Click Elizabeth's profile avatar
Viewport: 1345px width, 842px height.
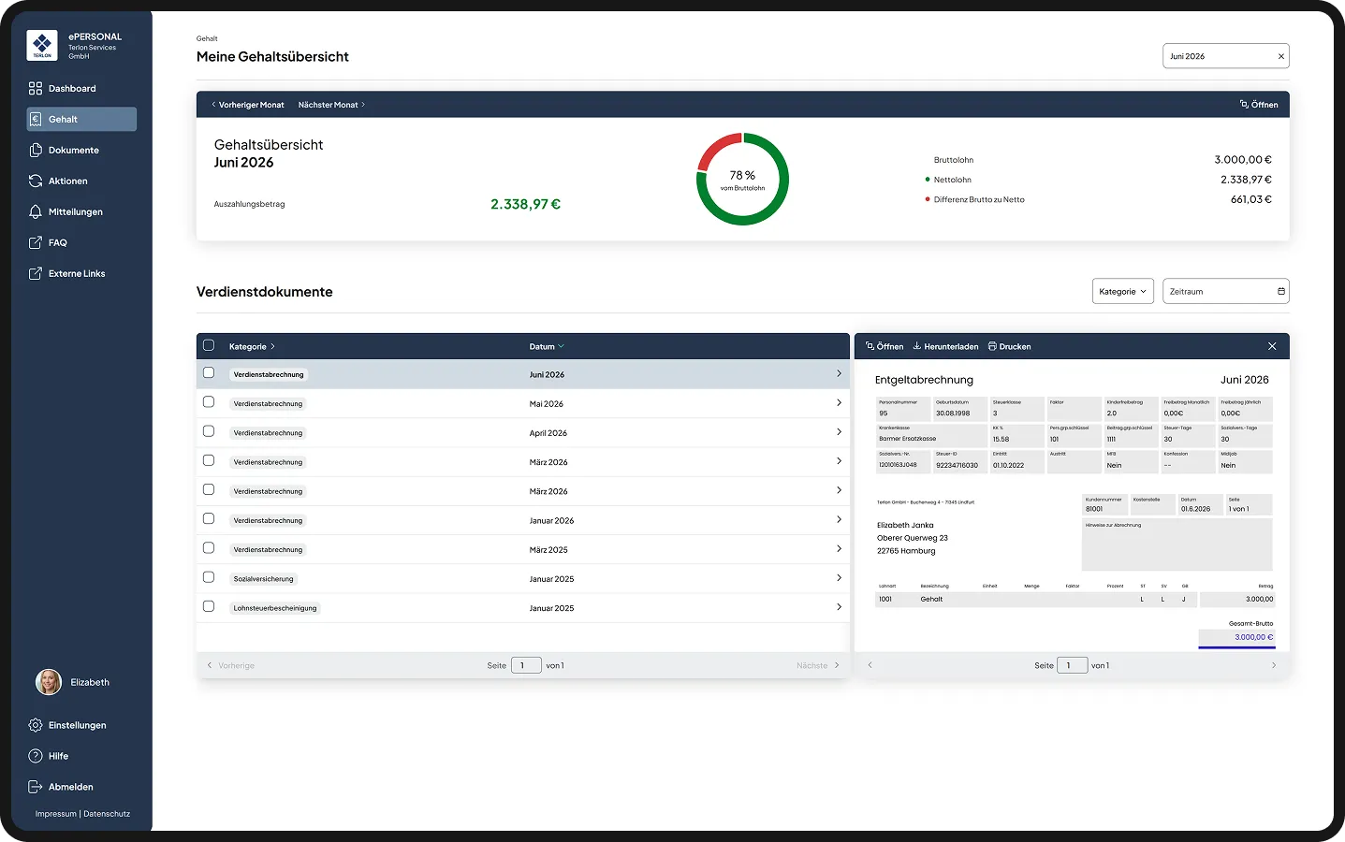point(49,682)
